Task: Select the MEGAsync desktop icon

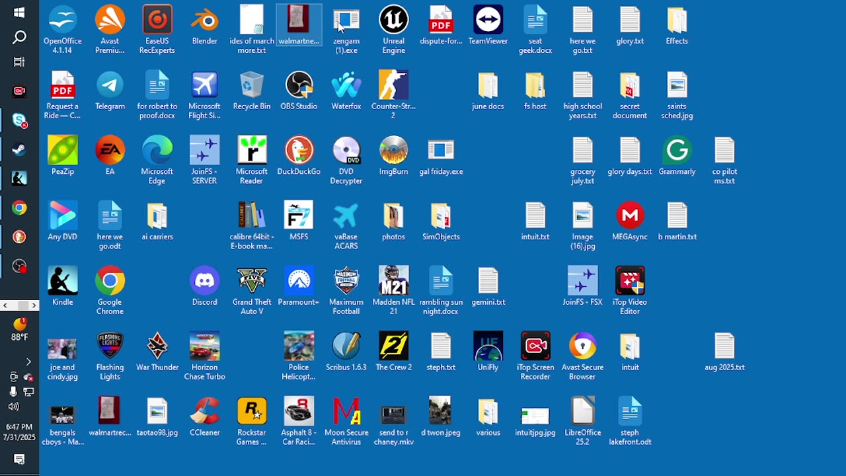Action: click(x=630, y=222)
